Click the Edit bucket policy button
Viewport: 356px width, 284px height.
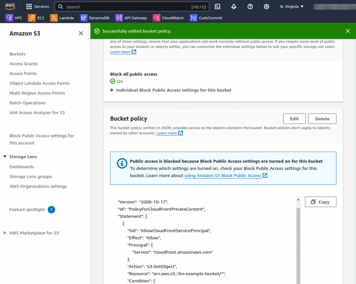[x=294, y=119]
